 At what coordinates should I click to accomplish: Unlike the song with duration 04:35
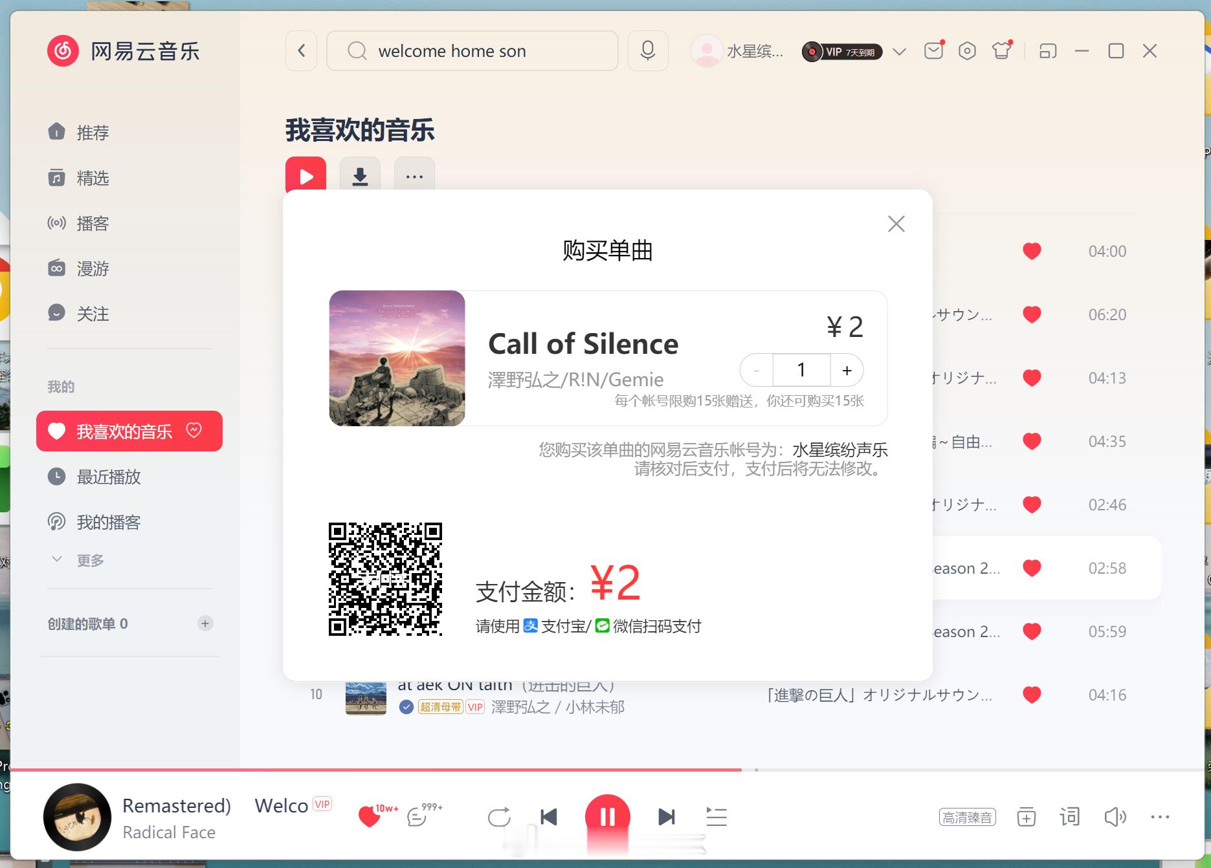(x=1032, y=441)
